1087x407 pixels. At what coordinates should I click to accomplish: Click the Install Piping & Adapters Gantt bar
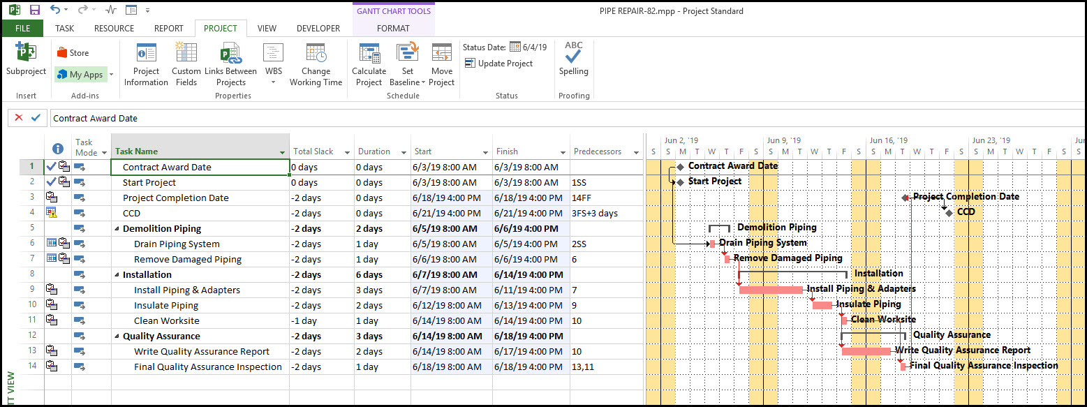pyautogui.click(x=770, y=290)
